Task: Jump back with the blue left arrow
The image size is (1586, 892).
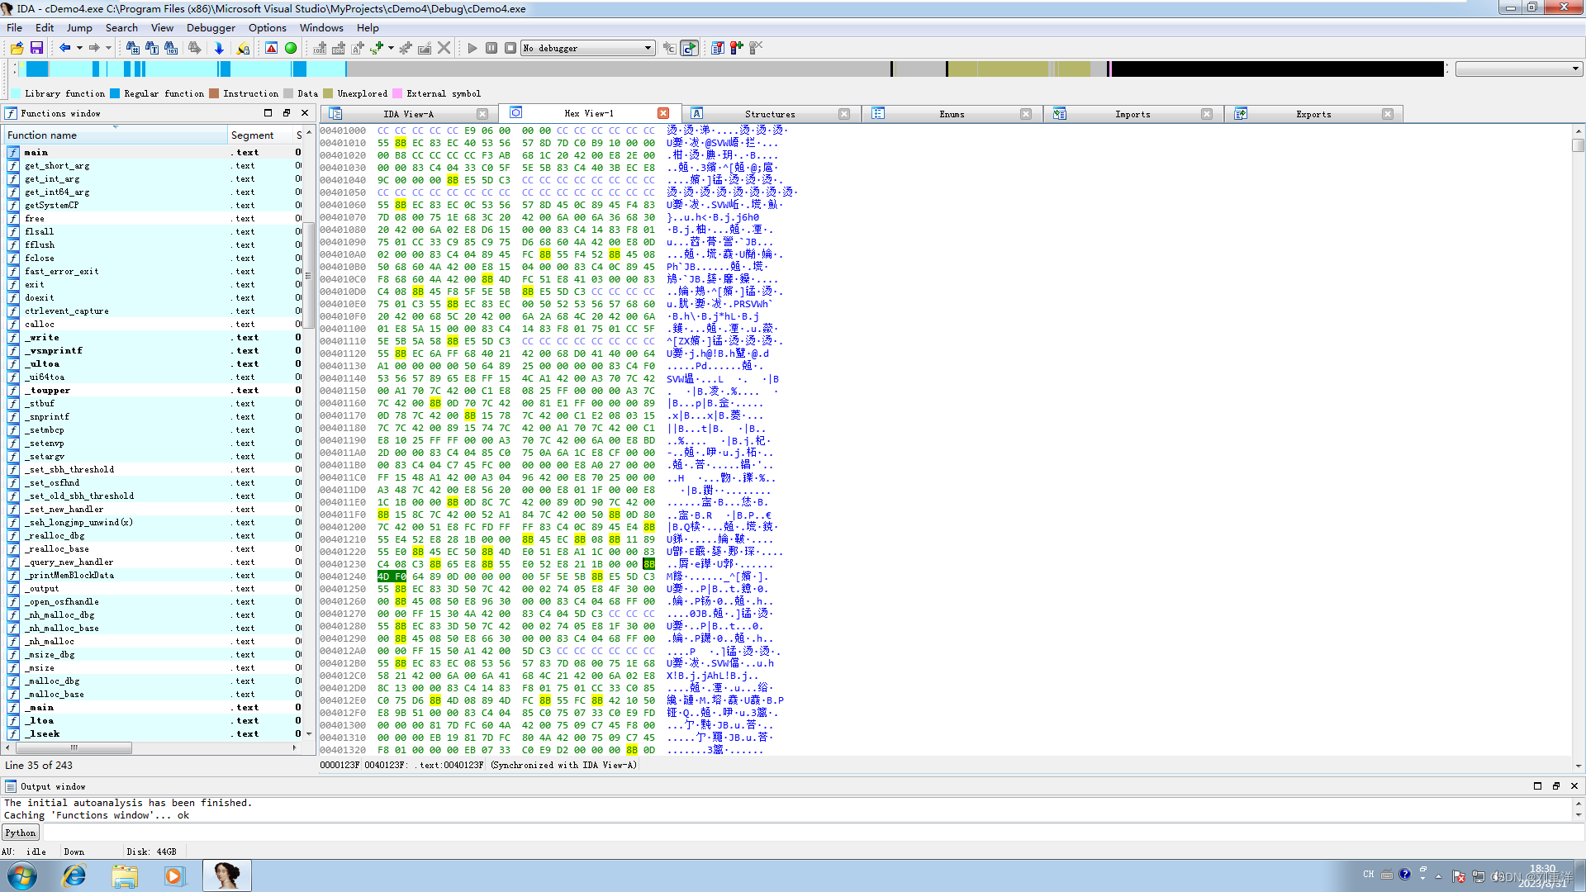Action: [64, 48]
